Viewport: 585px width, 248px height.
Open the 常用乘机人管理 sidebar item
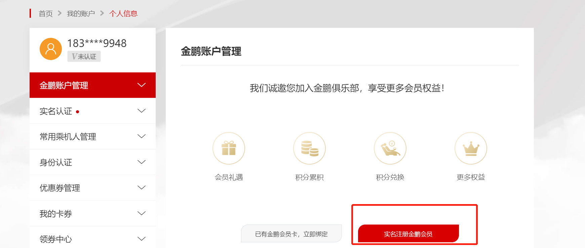coord(92,136)
